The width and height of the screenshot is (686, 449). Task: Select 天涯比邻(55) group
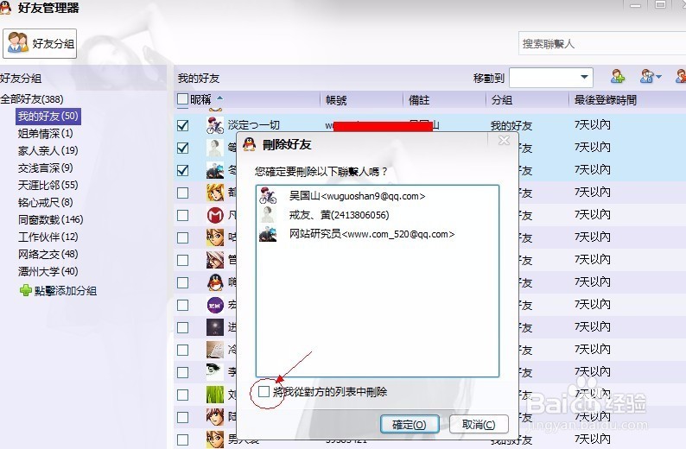48,186
